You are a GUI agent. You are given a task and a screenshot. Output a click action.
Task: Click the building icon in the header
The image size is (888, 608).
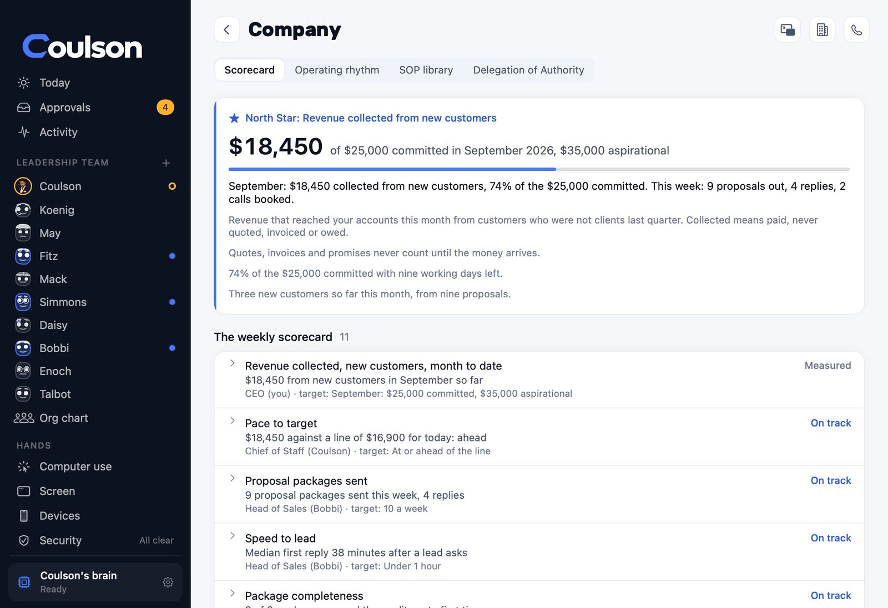pyautogui.click(x=822, y=29)
